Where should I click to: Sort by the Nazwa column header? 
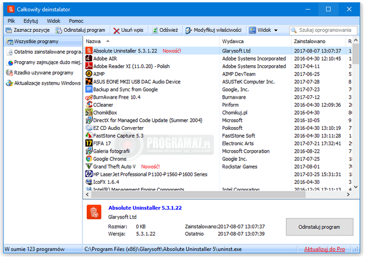tap(93, 41)
